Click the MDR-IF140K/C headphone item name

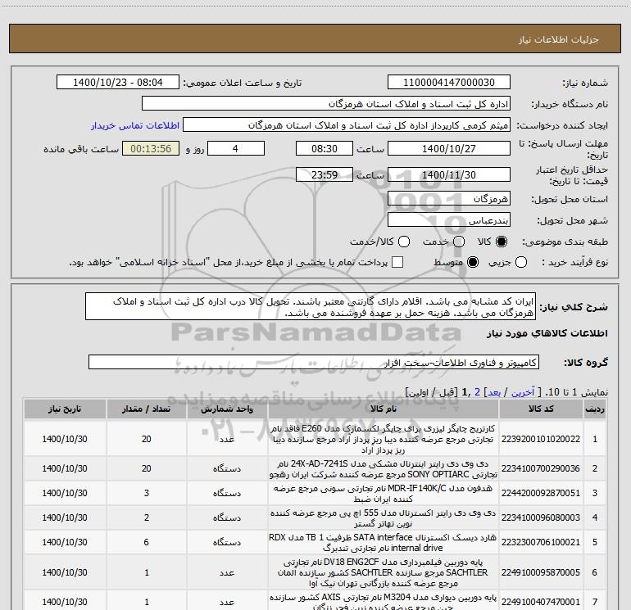[384, 494]
